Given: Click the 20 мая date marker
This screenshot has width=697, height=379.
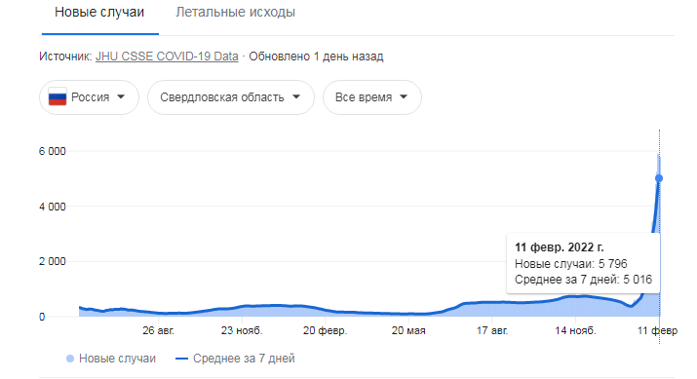Looking at the screenshot, I should tap(408, 330).
